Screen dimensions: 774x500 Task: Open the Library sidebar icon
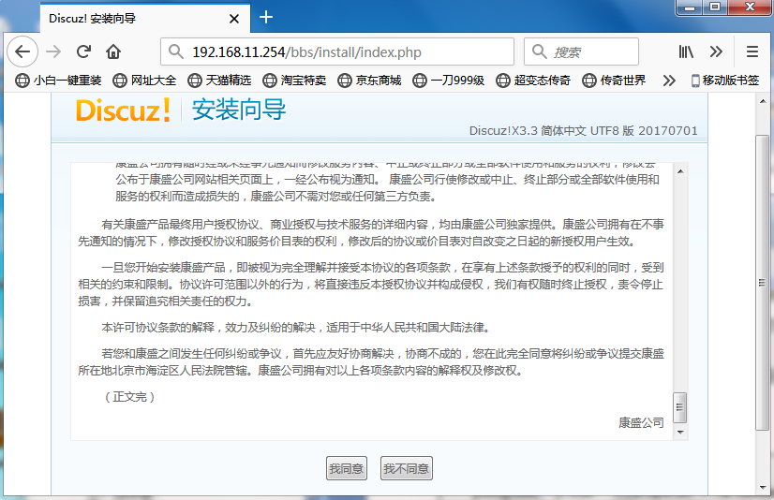(686, 51)
